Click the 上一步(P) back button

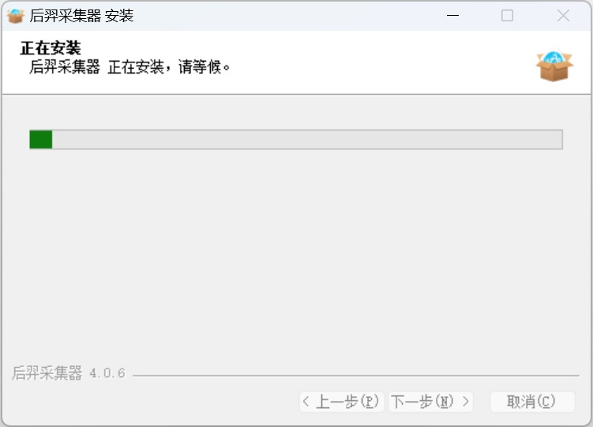[342, 402]
